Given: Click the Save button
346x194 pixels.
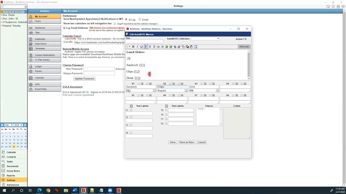Looking at the screenshot, I should (173, 142).
